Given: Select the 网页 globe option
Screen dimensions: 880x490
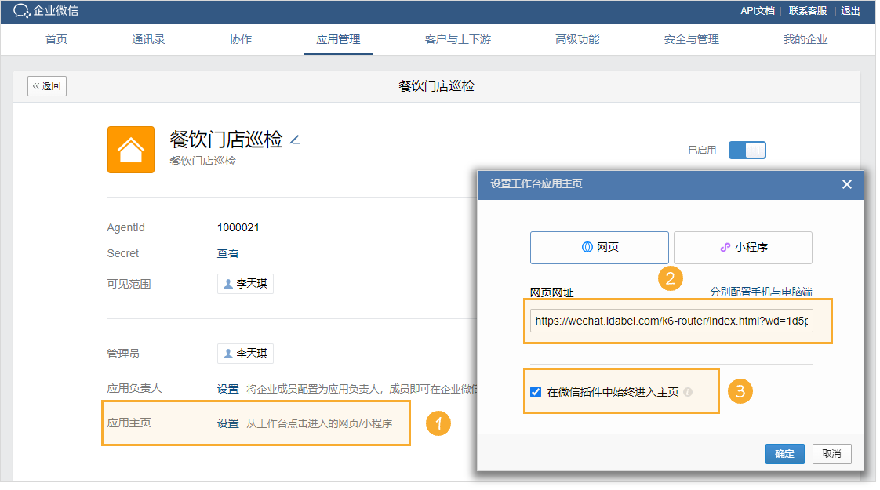Looking at the screenshot, I should point(599,247).
